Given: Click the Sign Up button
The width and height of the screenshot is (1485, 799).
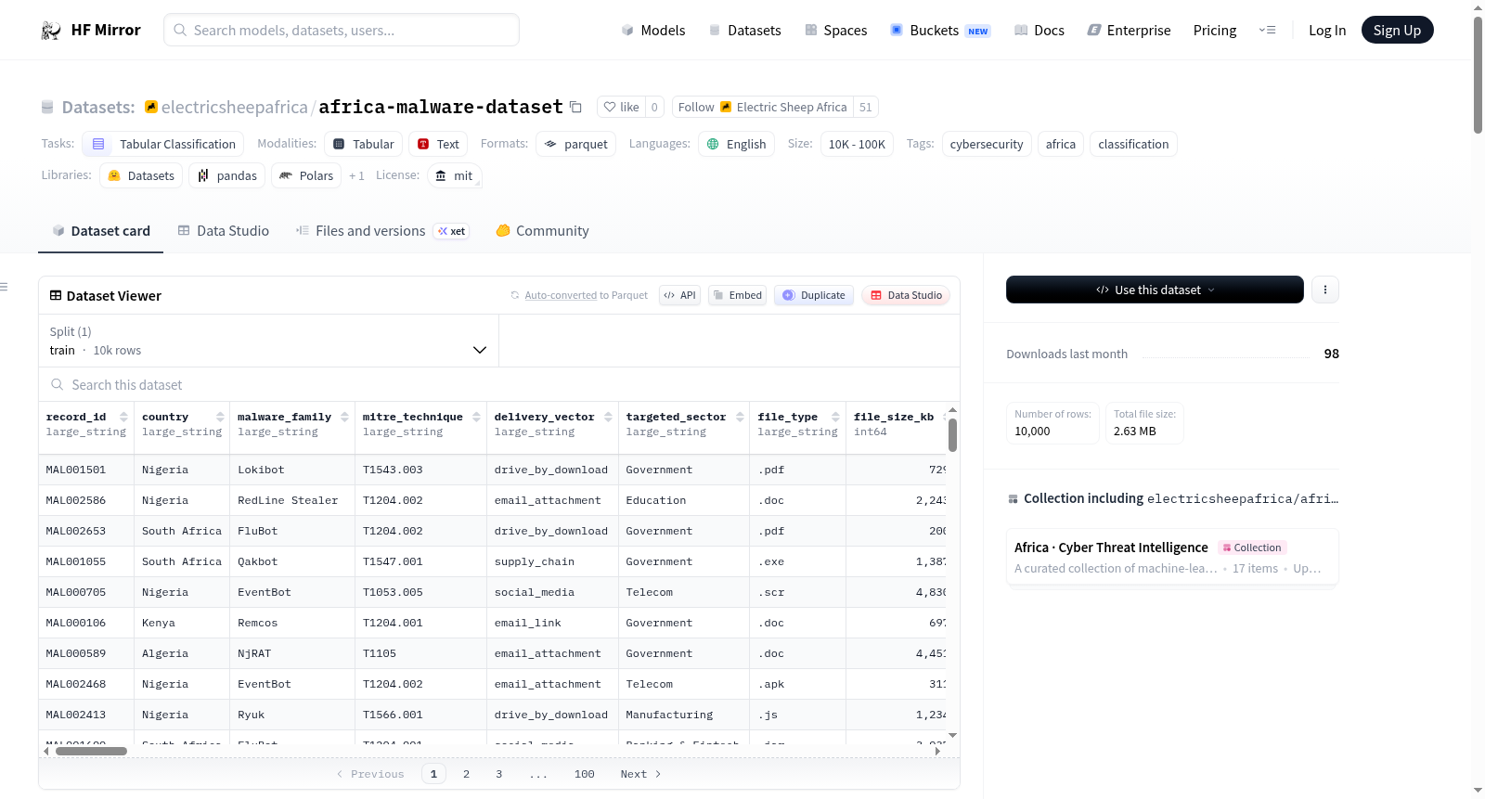Looking at the screenshot, I should (x=1397, y=30).
